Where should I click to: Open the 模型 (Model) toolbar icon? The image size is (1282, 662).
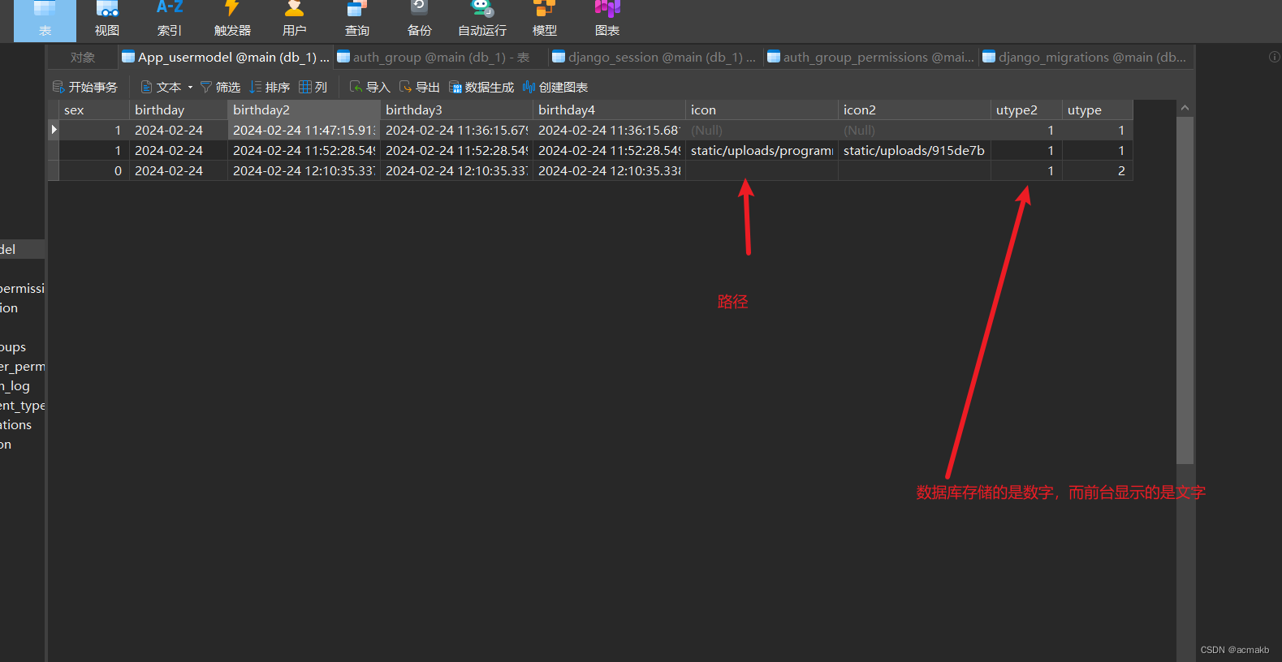pyautogui.click(x=545, y=20)
